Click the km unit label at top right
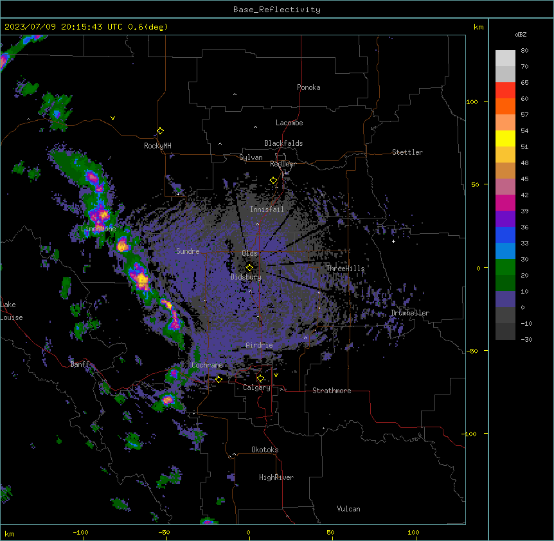This screenshot has width=554, height=541. click(x=479, y=27)
